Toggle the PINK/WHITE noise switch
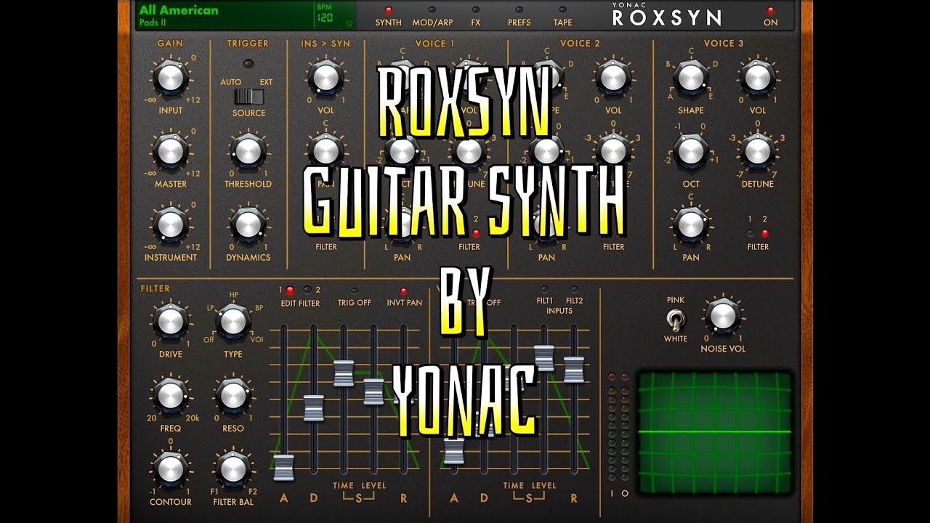Viewport: 930px width, 523px height. point(676,319)
